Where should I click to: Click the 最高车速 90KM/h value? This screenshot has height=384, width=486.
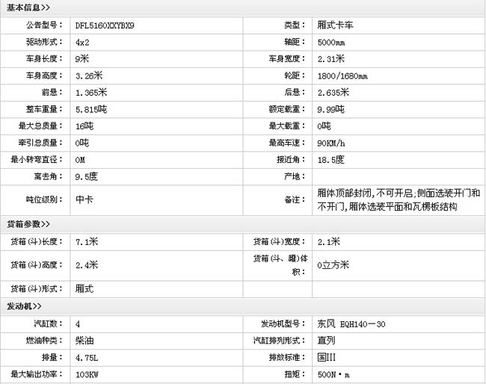tap(331, 143)
